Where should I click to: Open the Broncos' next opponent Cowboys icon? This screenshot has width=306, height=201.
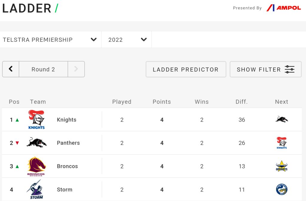281,166
